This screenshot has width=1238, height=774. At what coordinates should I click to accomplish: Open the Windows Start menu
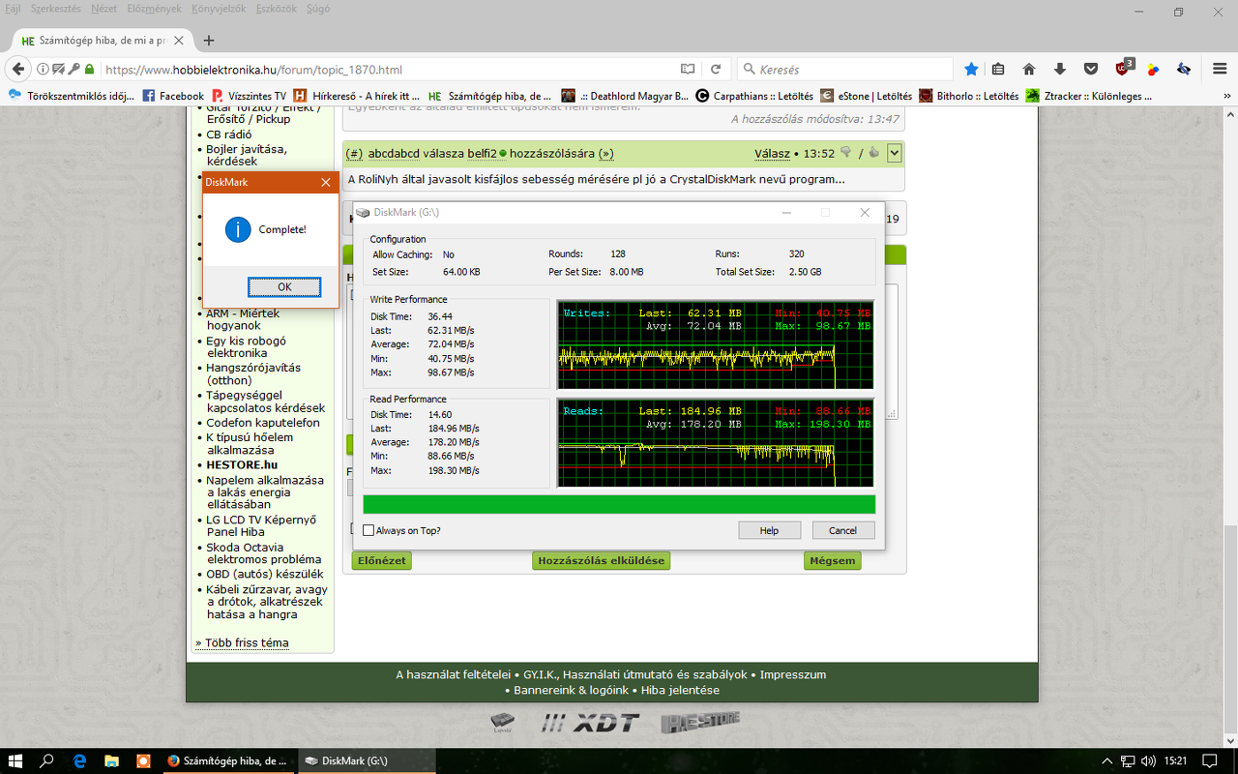tap(15, 760)
